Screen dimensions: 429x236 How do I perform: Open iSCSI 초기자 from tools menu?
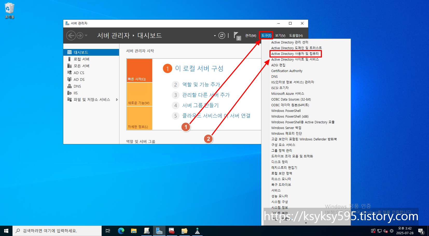(x=280, y=88)
